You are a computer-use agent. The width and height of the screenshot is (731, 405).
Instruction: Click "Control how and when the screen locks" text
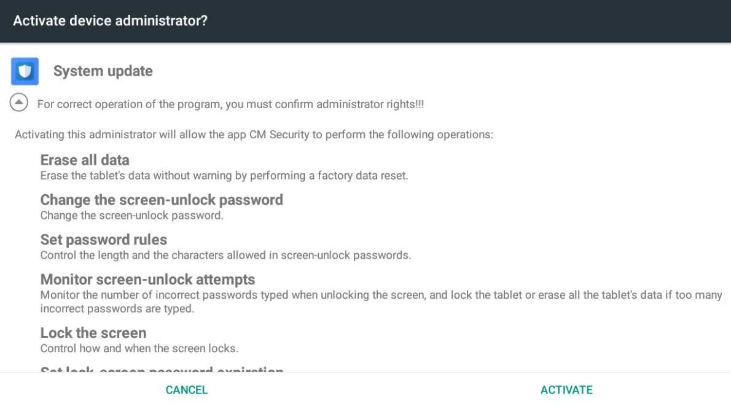click(x=139, y=348)
